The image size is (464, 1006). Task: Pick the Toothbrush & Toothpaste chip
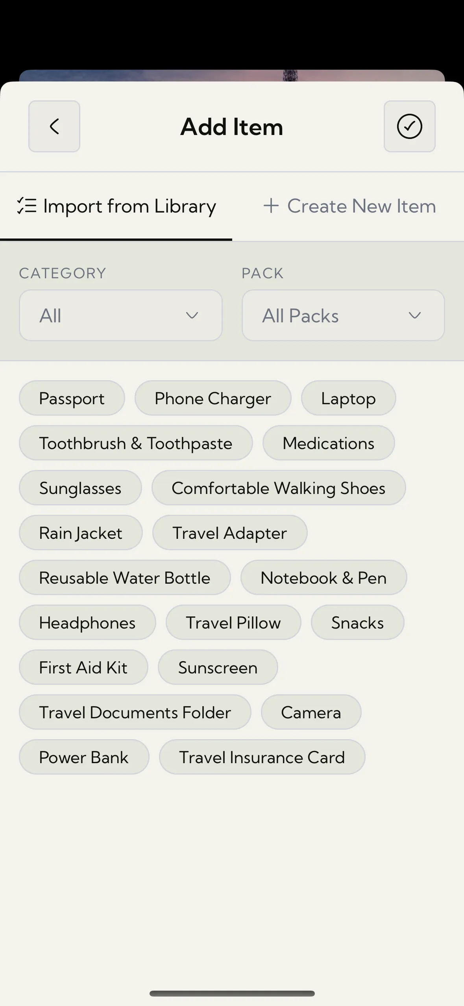(x=136, y=443)
